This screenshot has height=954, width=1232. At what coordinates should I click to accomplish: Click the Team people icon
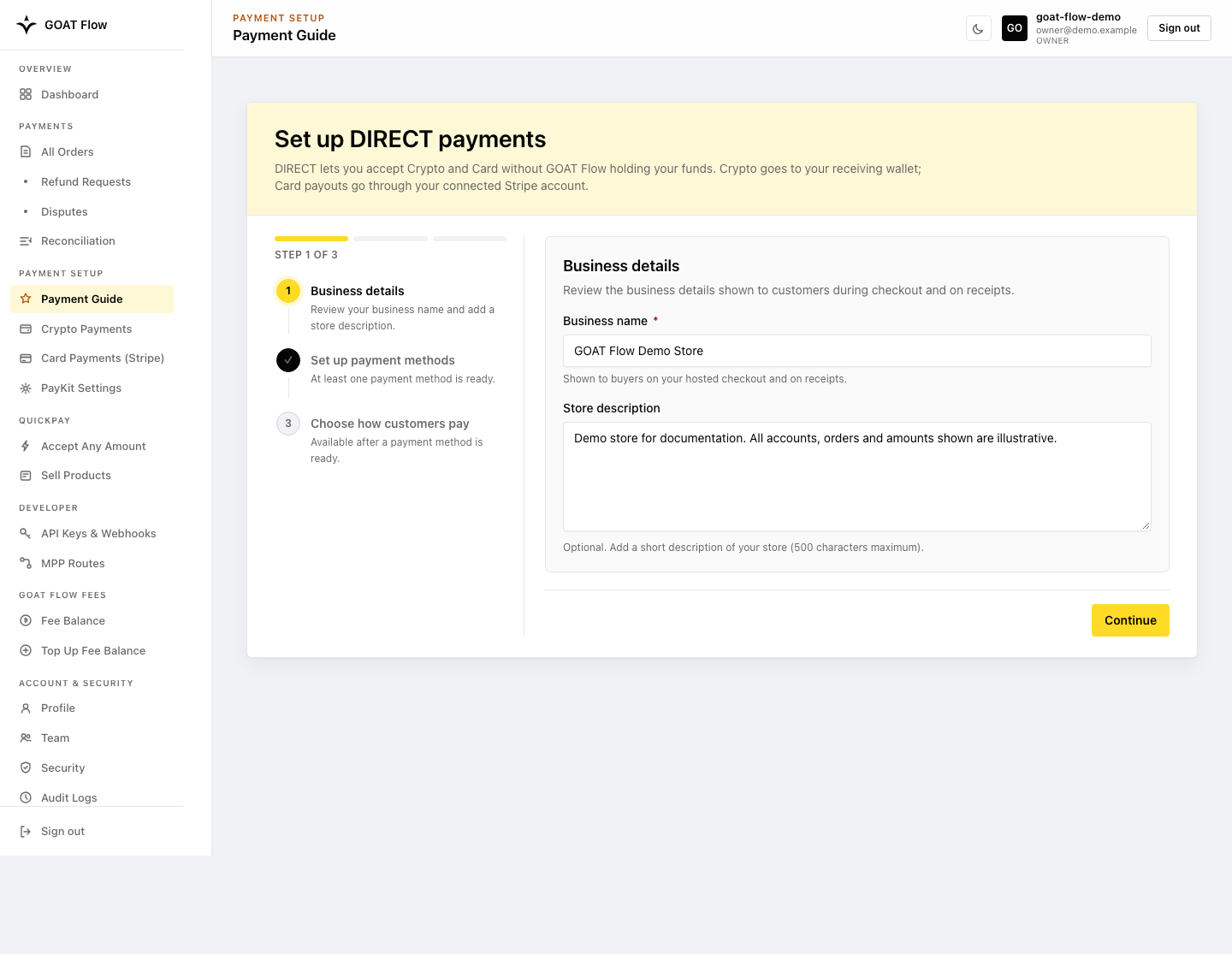(x=26, y=738)
